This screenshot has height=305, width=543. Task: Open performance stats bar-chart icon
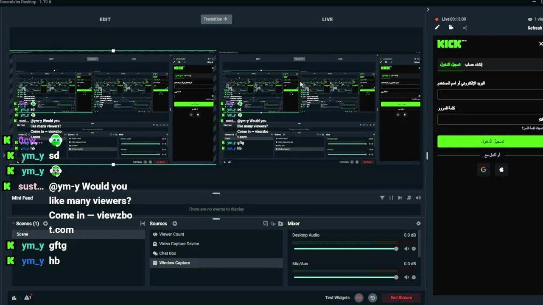(14, 298)
